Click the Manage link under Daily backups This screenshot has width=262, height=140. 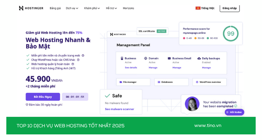[x=206, y=68]
